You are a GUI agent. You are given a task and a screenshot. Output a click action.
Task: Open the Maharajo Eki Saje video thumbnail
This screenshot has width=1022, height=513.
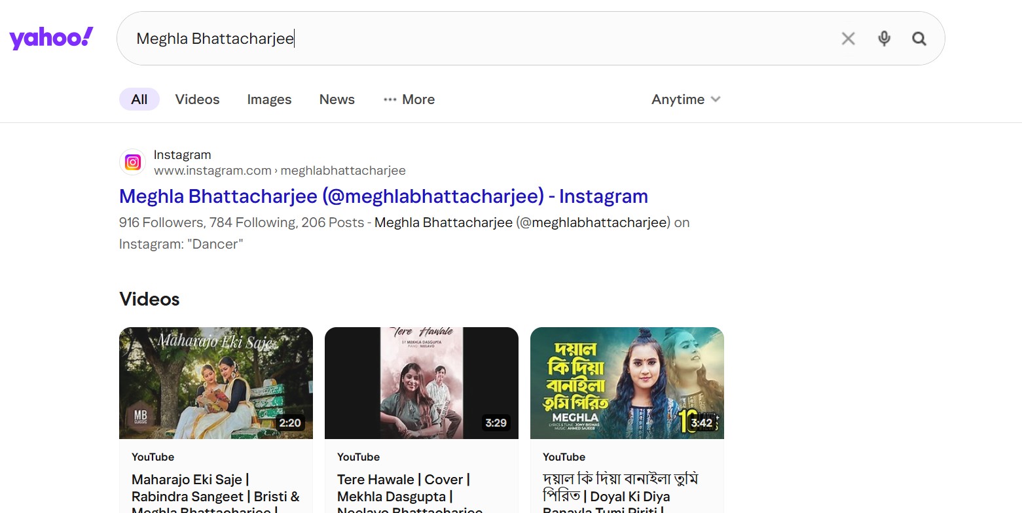click(x=215, y=383)
